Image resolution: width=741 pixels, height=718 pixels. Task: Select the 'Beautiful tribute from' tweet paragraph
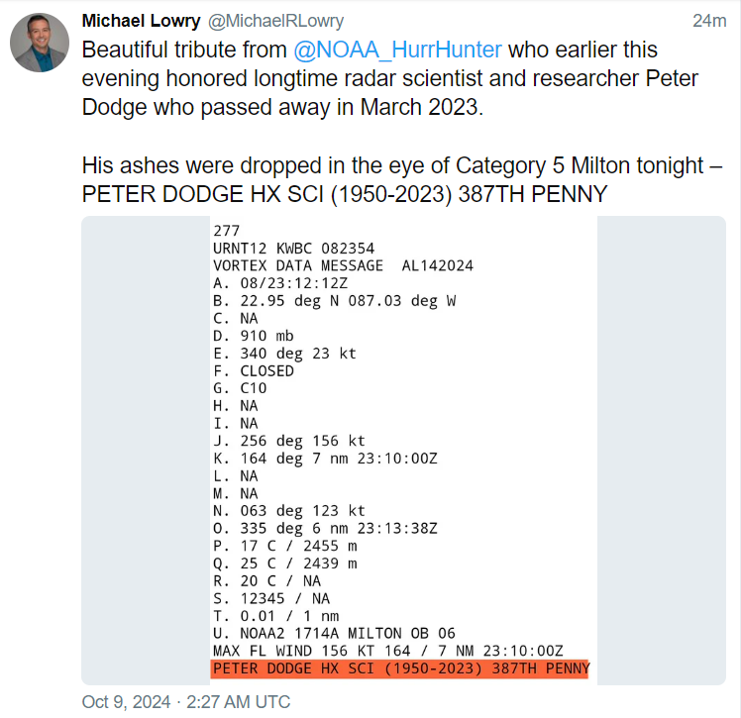point(390,78)
